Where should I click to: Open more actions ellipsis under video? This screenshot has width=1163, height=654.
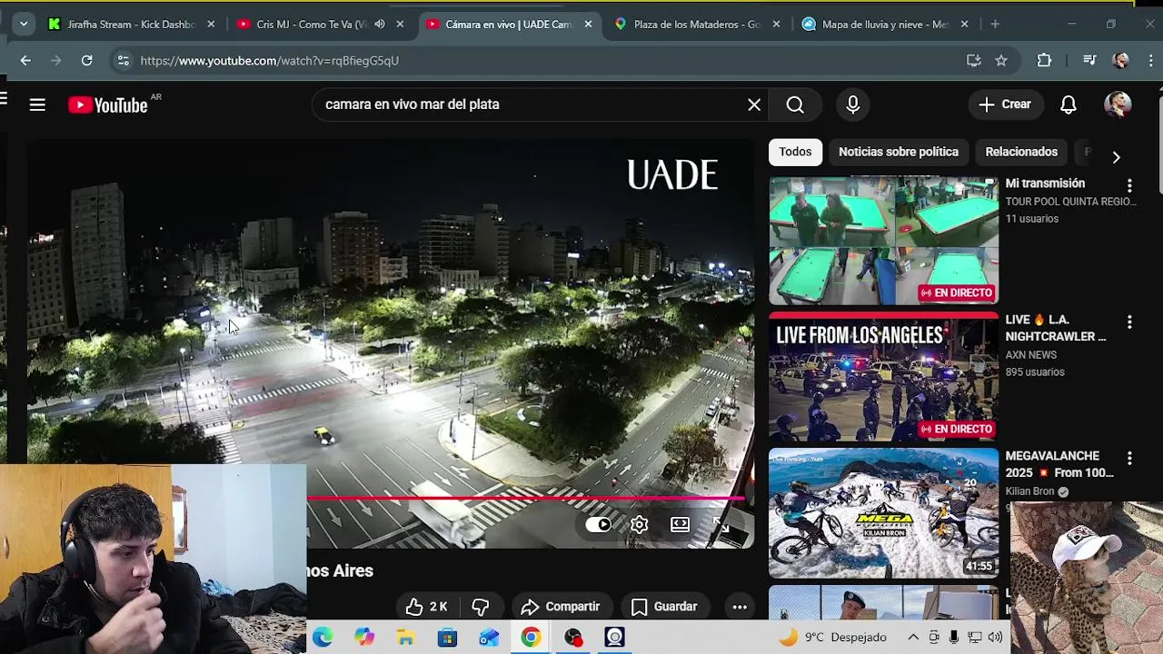tap(740, 607)
